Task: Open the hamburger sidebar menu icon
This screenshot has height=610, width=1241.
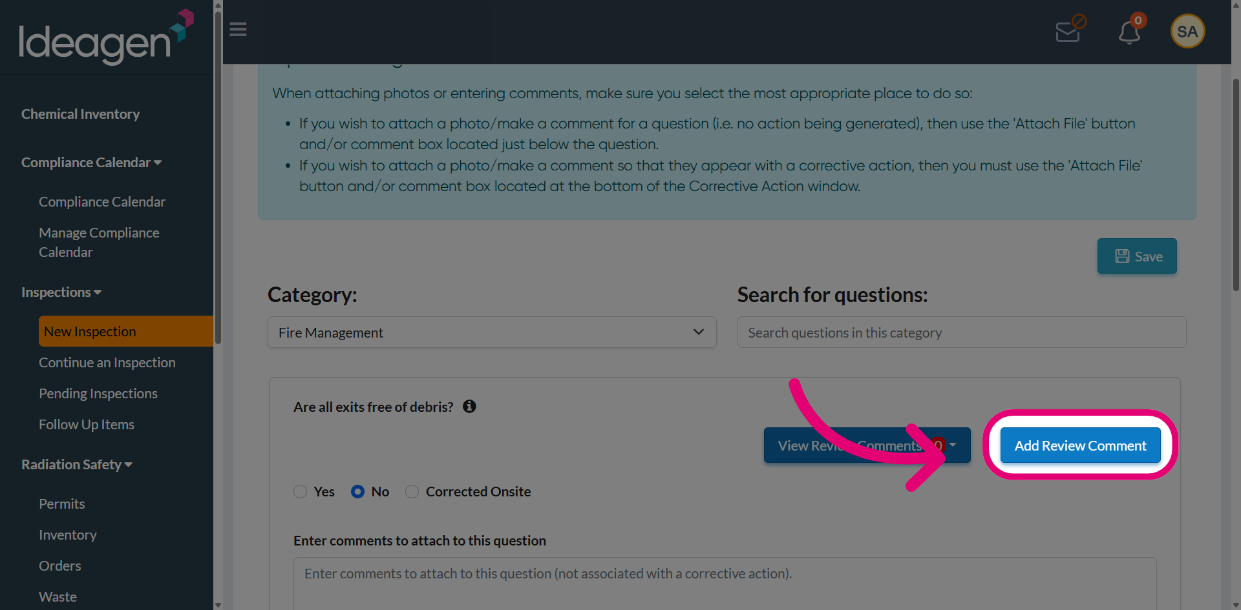Action: coord(238,30)
